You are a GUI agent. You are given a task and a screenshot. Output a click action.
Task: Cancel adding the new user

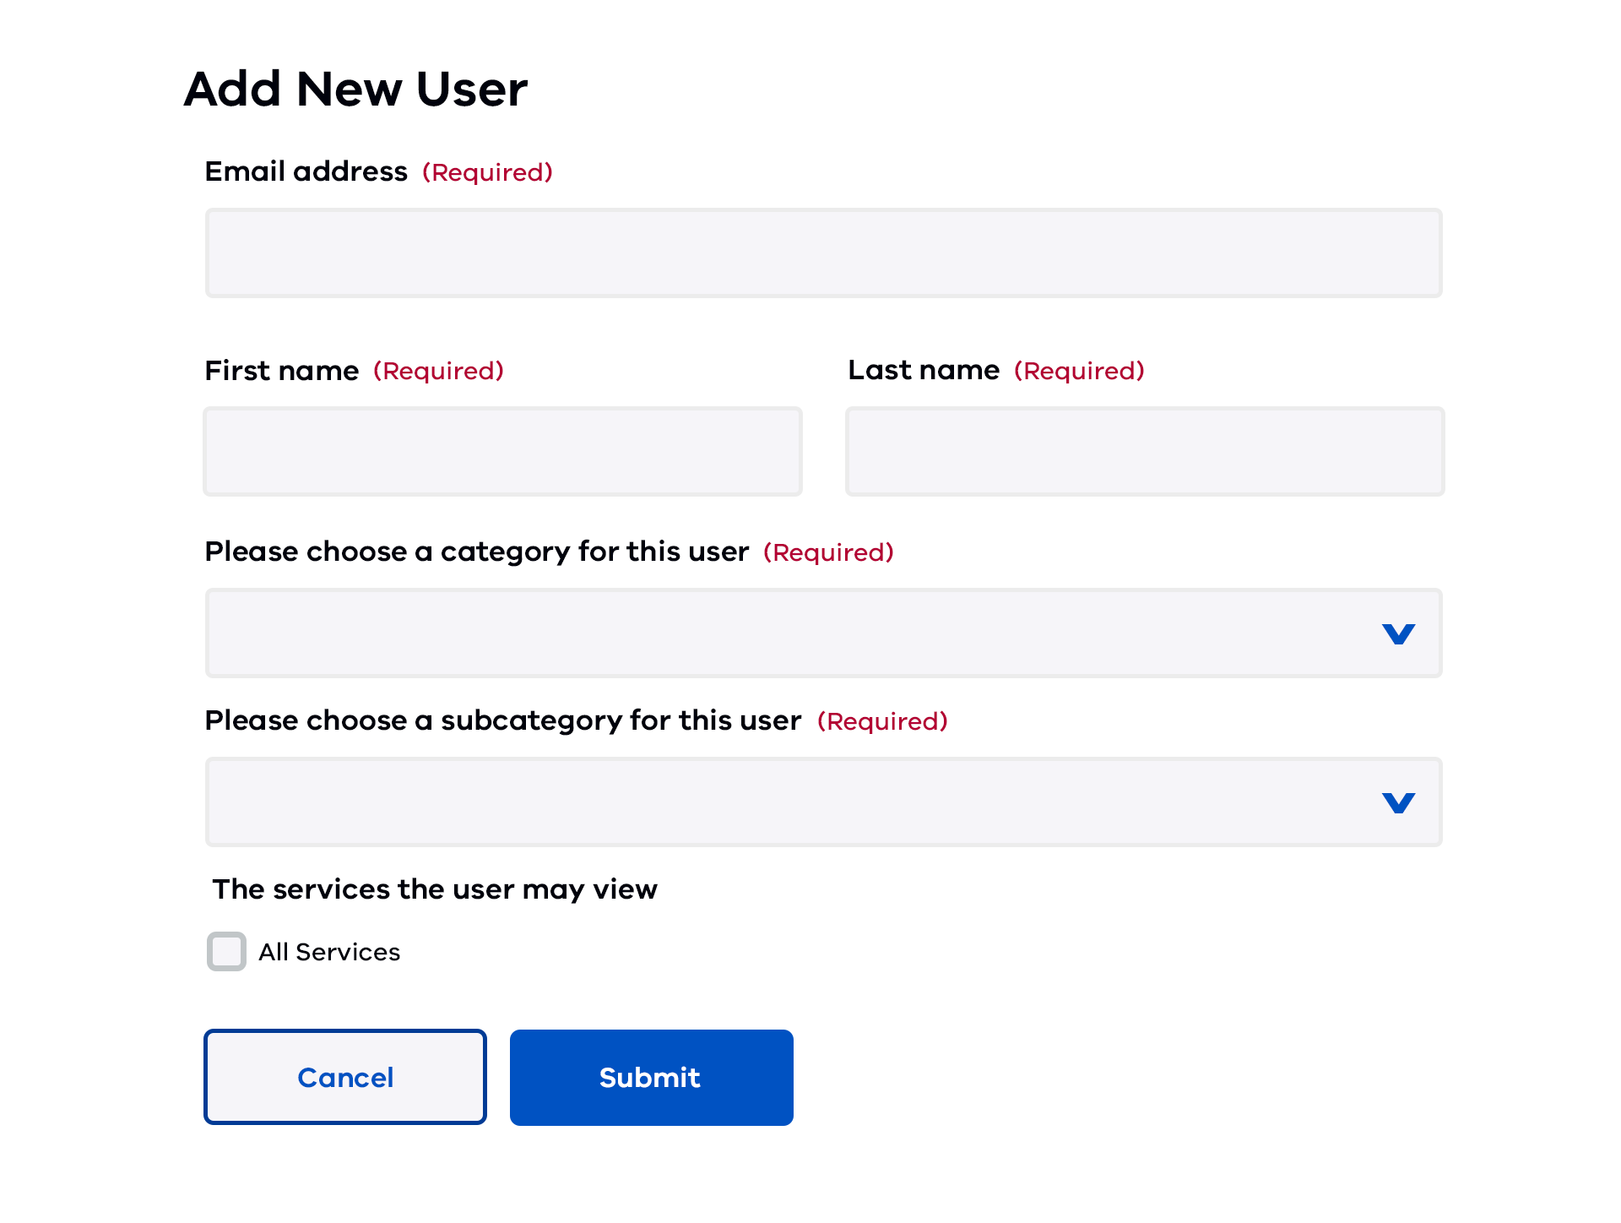pyautogui.click(x=344, y=1077)
